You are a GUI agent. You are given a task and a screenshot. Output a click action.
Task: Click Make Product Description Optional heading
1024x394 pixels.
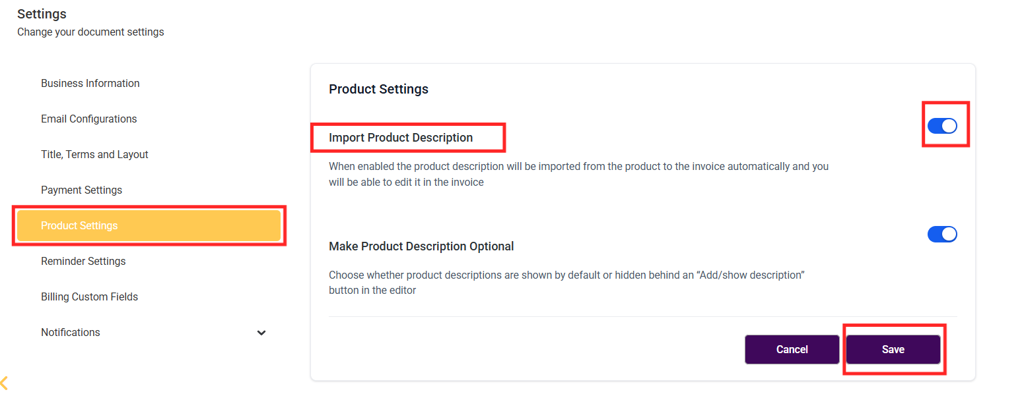[x=421, y=246]
